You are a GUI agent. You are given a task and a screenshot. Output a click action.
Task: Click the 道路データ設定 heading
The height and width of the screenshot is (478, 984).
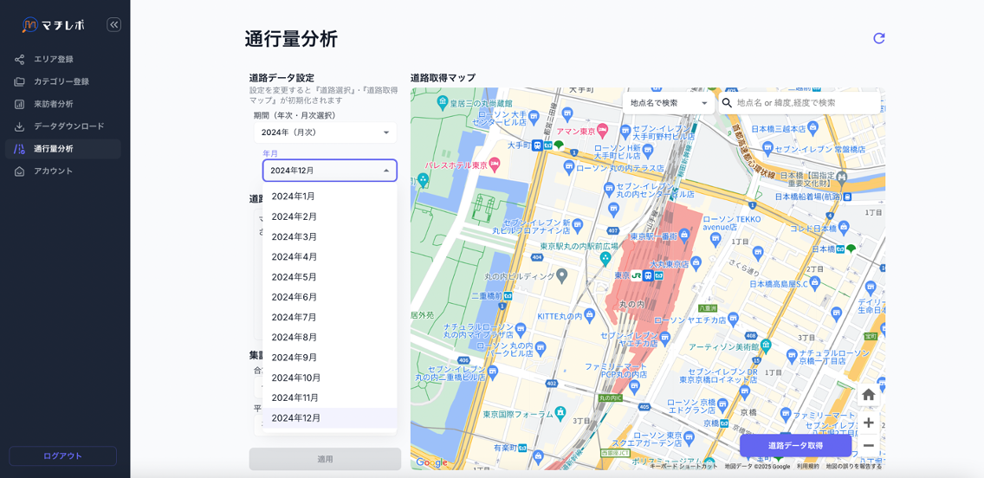click(x=282, y=78)
